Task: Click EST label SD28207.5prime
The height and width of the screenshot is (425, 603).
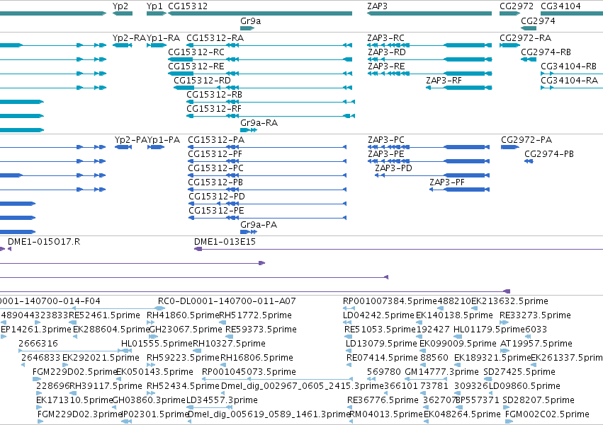Action: (x=539, y=400)
